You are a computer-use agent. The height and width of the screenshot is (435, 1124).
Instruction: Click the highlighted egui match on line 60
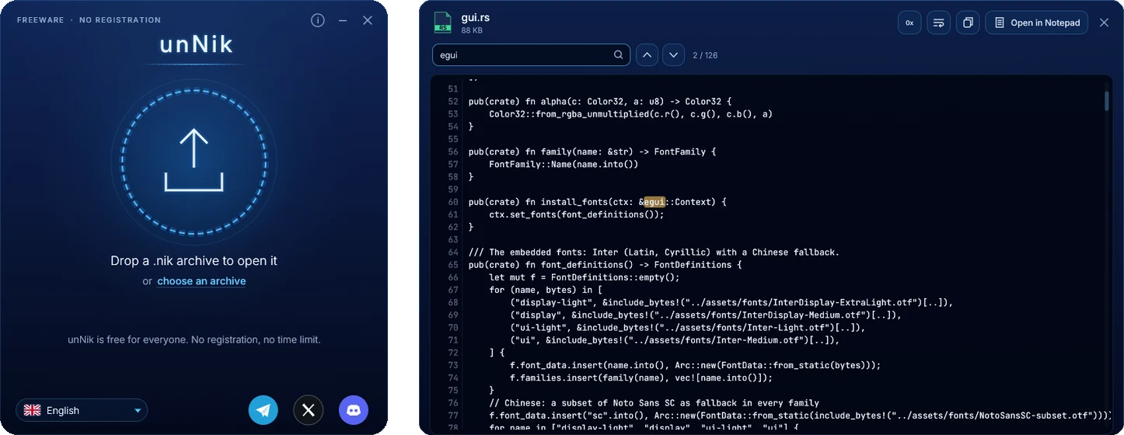[x=655, y=202]
